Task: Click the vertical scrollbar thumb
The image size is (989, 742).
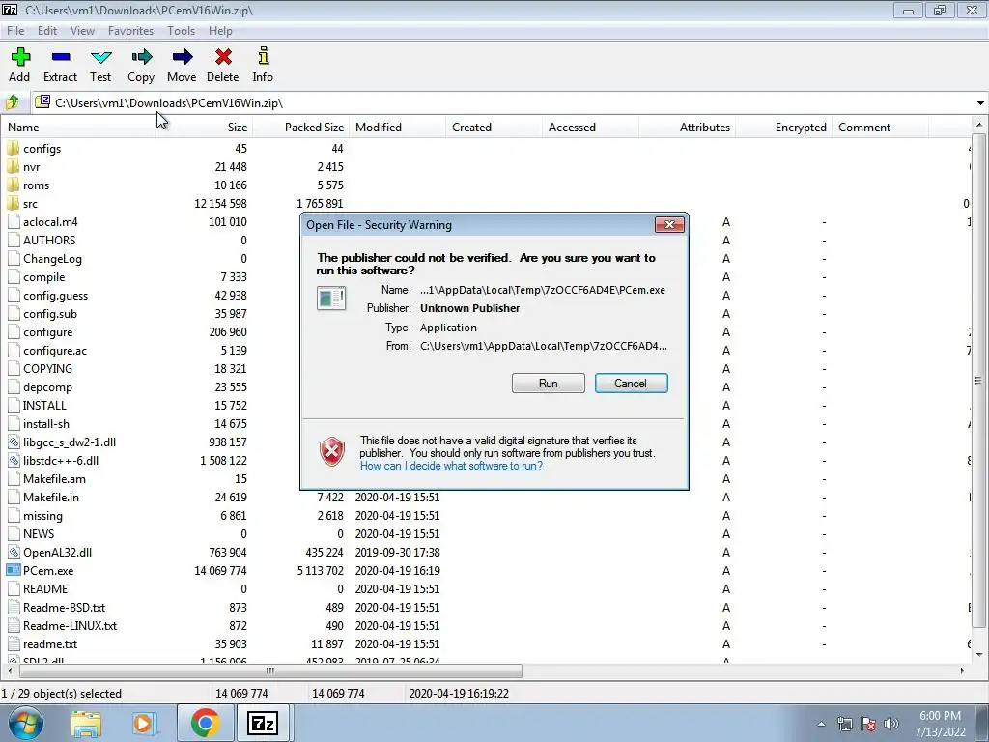Action: pos(978,381)
